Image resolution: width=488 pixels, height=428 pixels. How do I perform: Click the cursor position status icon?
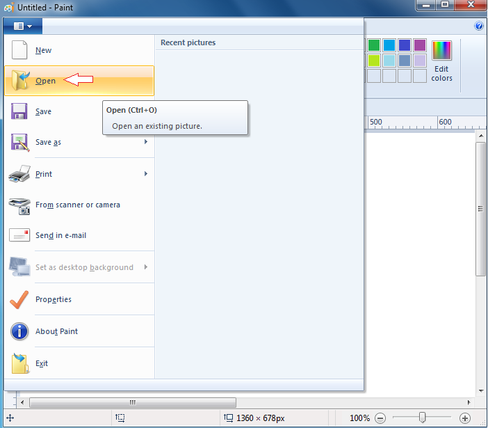point(10,418)
